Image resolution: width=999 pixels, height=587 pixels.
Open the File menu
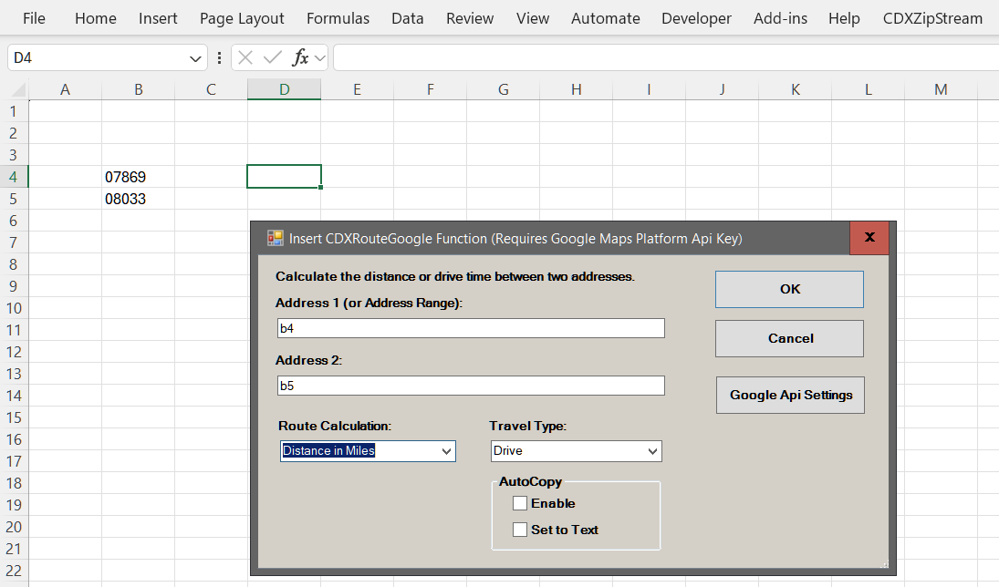tap(34, 18)
